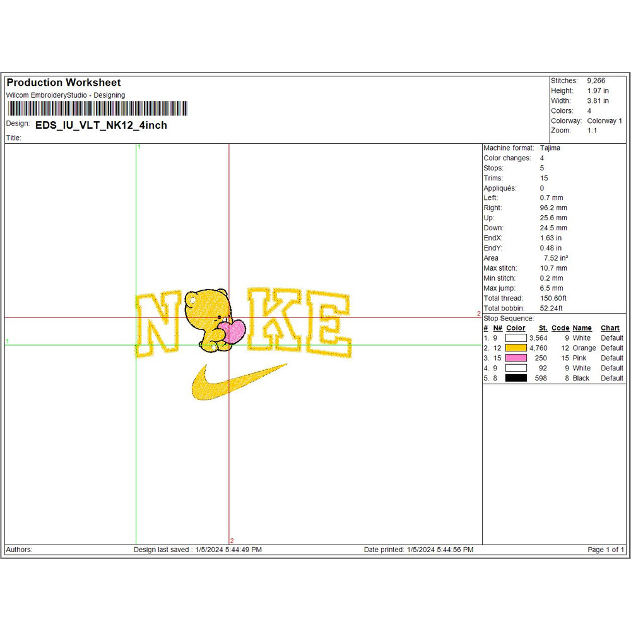Click the underlined Color column header
Viewport: 631px width, 631px height.
[516, 328]
